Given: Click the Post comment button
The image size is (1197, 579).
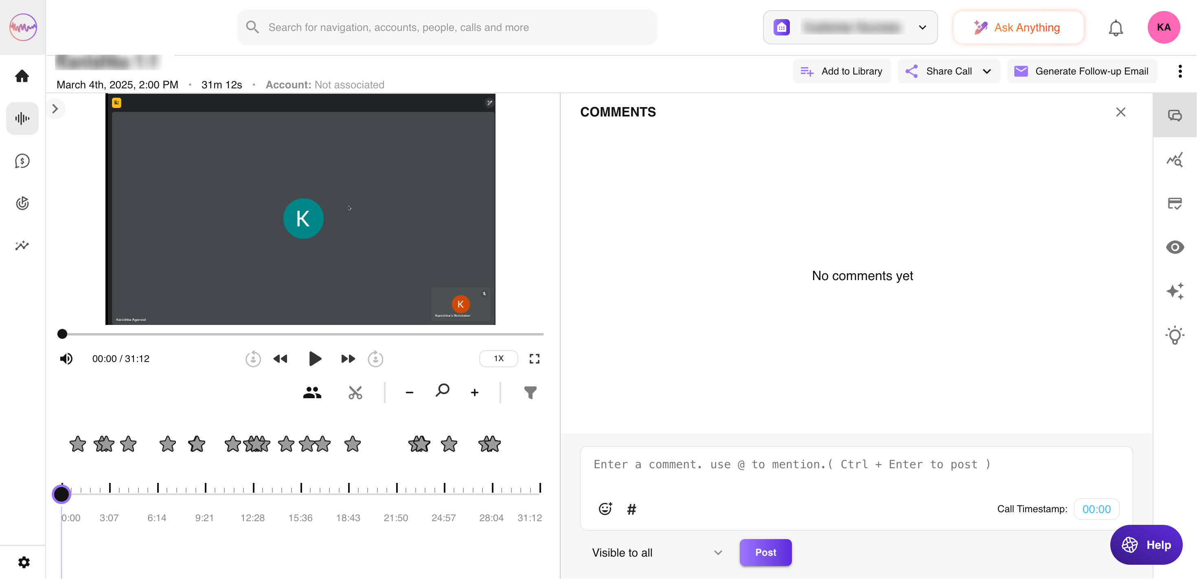Looking at the screenshot, I should tap(765, 553).
